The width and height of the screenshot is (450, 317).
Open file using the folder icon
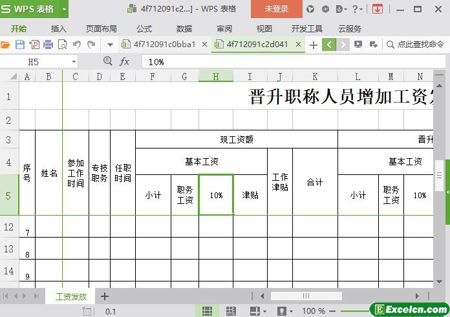(x=6, y=45)
